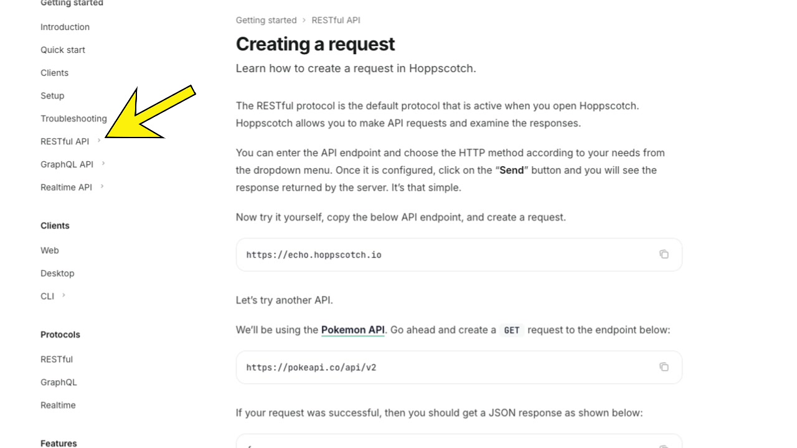The image size is (797, 448).
Task: Select the Features section heading
Action: [x=58, y=443]
